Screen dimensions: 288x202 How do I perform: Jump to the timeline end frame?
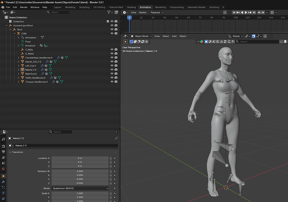tap(254, 13)
